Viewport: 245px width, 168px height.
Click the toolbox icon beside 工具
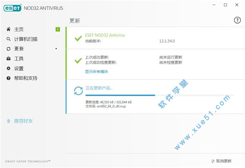tap(9, 59)
